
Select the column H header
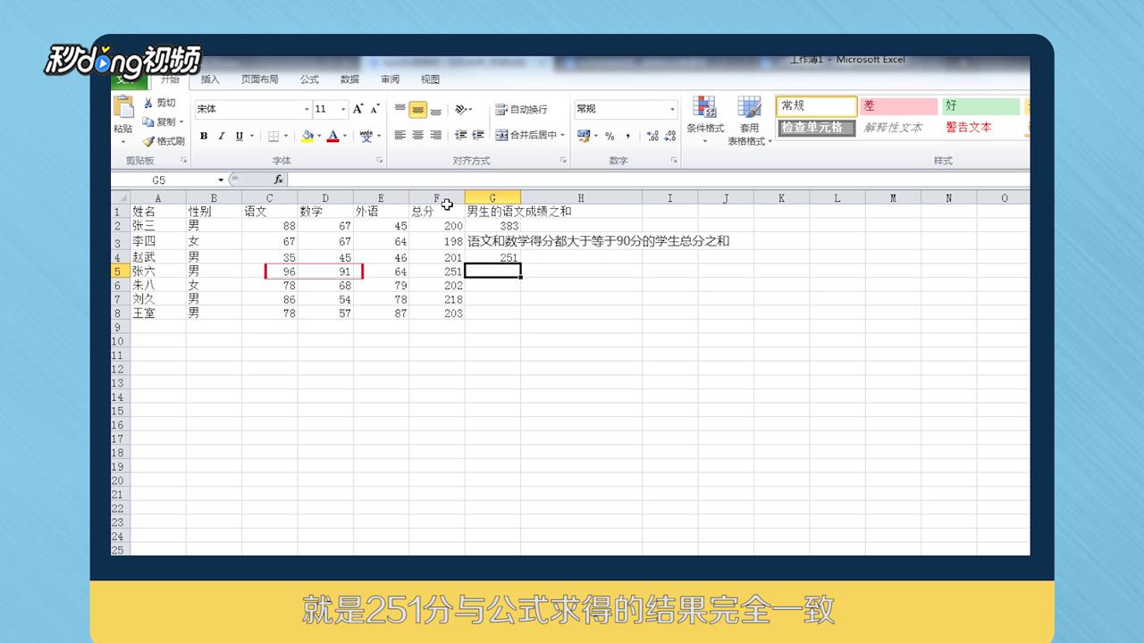(581, 198)
